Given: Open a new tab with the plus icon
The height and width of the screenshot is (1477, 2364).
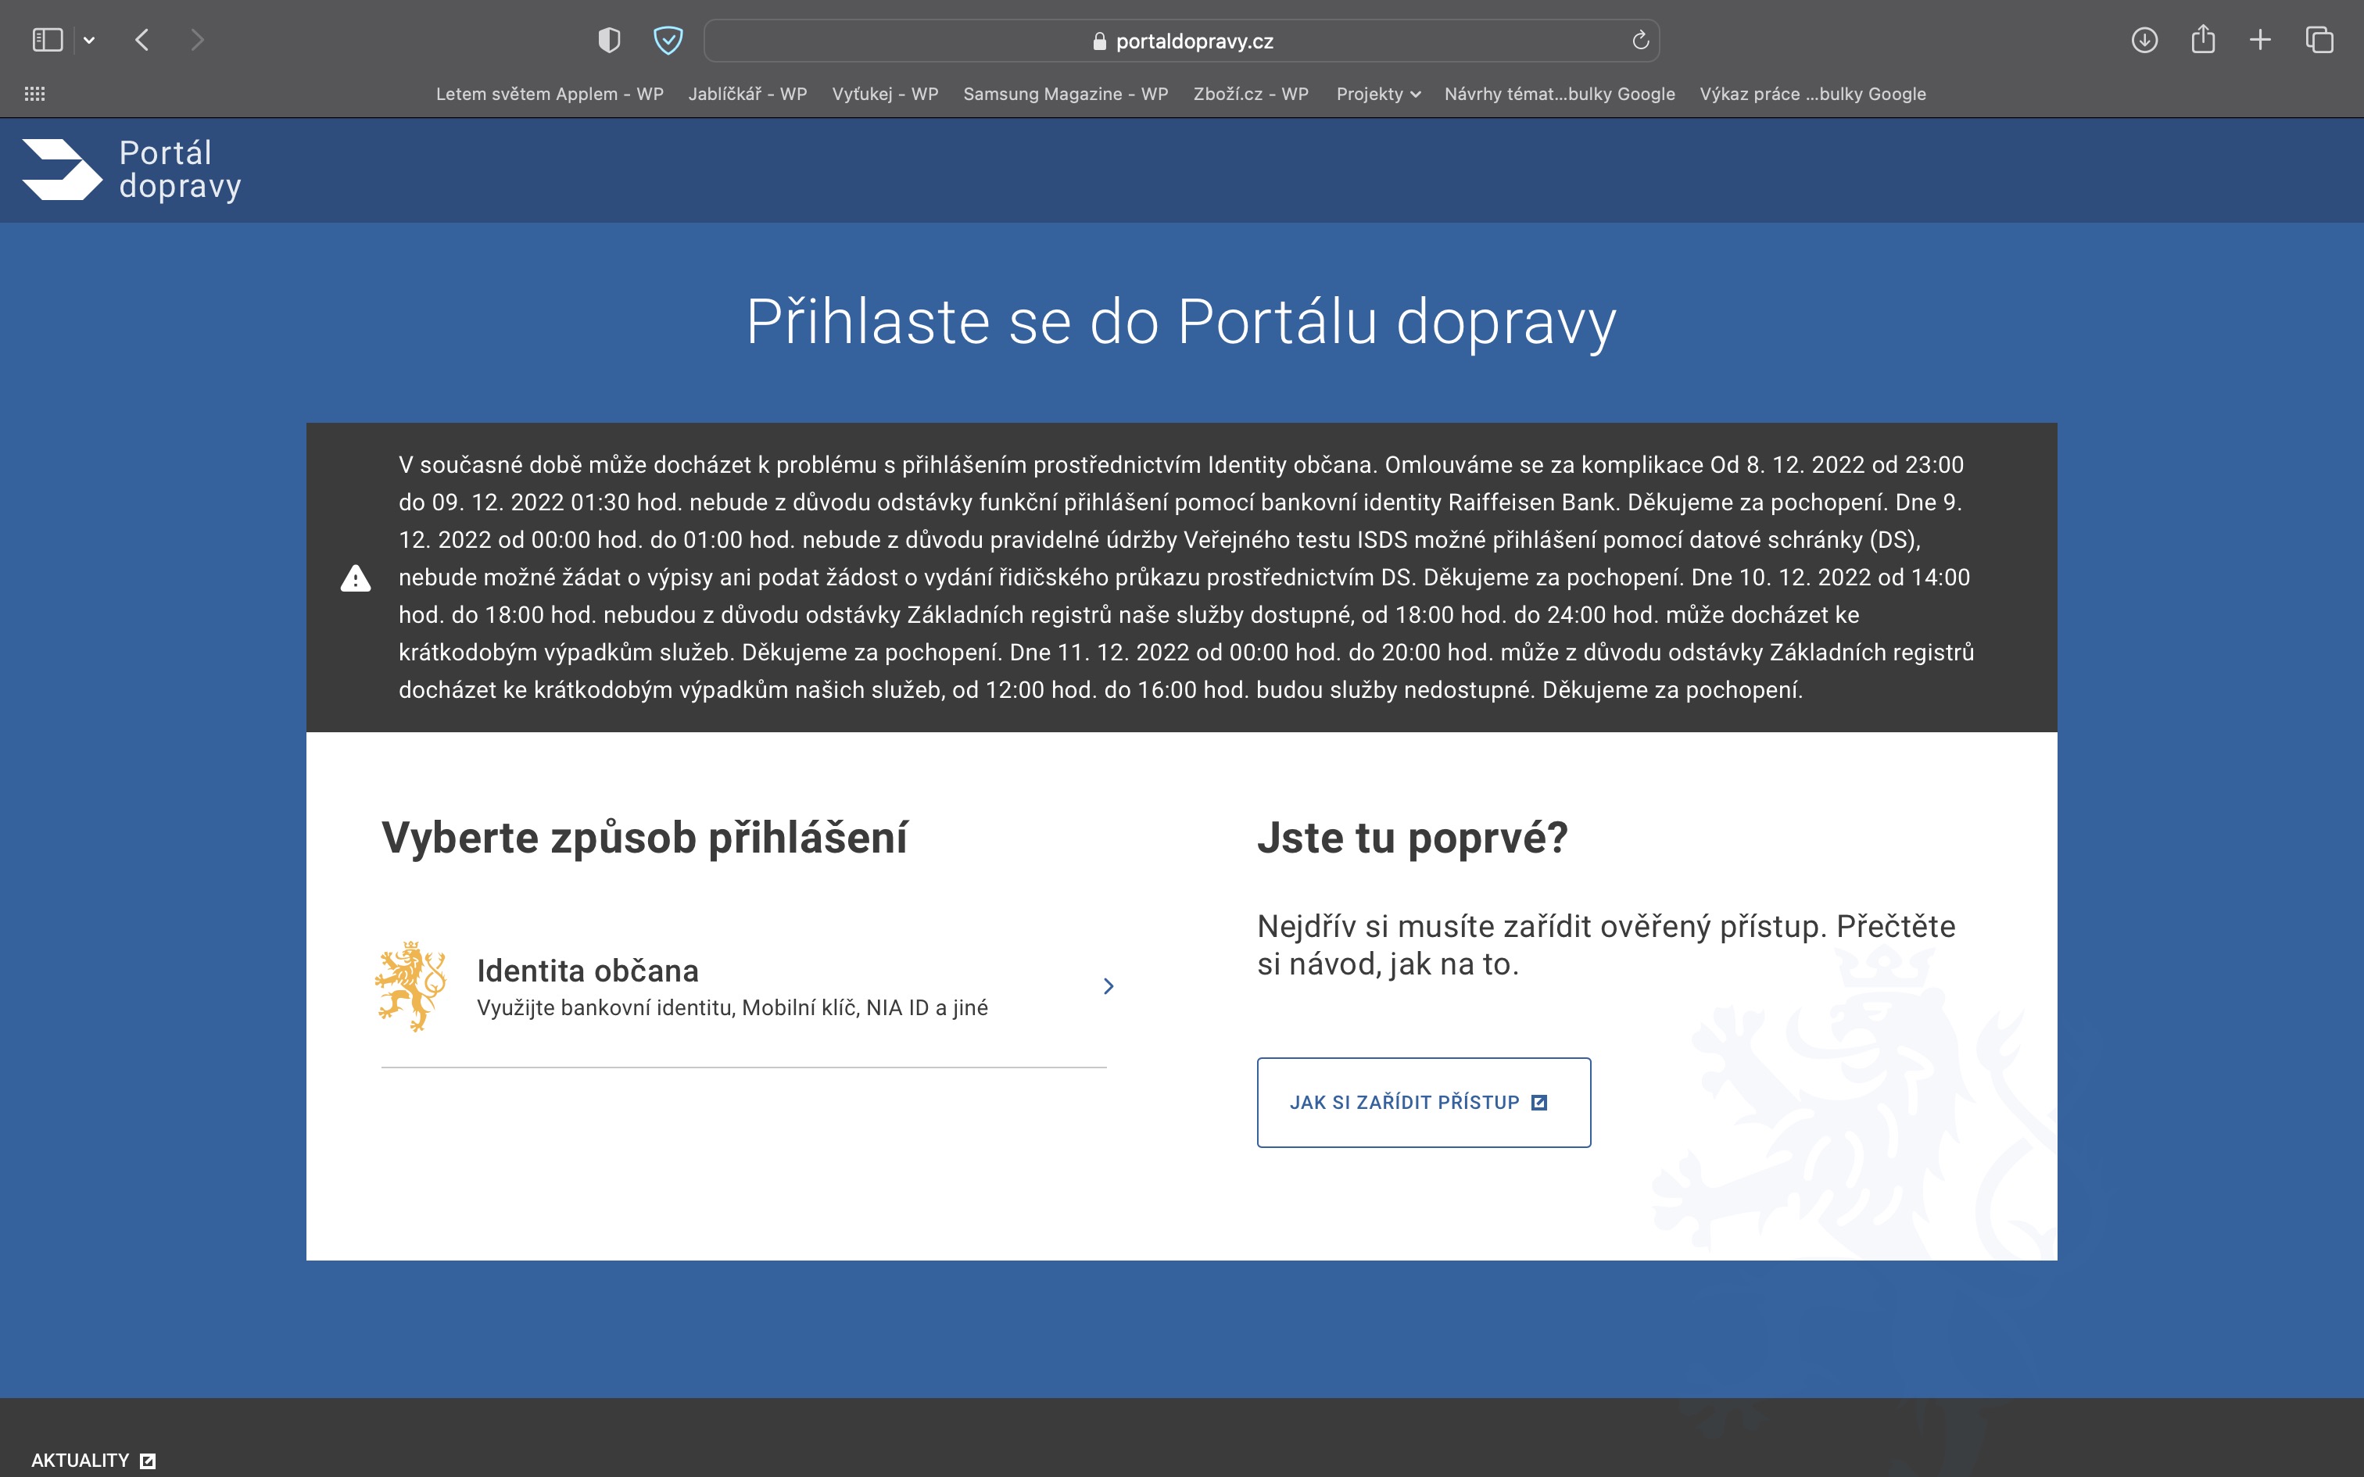Looking at the screenshot, I should pos(2259,40).
